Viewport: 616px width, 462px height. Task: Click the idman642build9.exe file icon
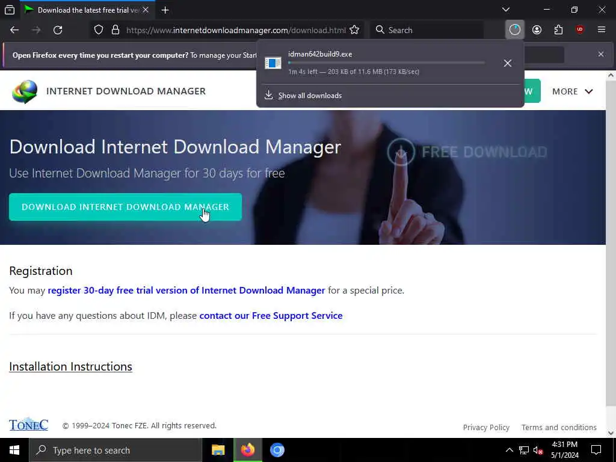tap(273, 63)
